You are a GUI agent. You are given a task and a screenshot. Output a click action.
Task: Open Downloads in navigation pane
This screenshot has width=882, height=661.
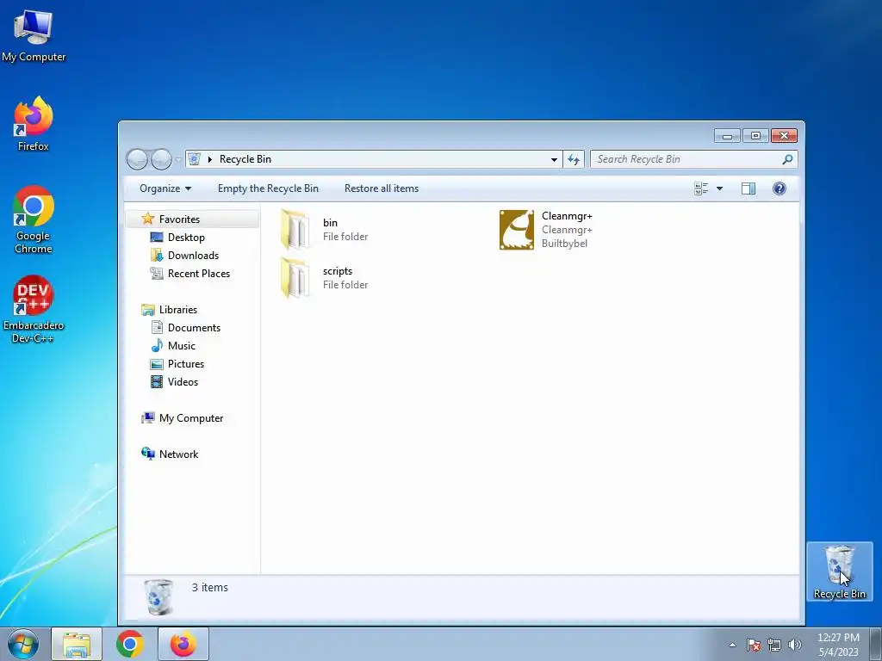(193, 255)
